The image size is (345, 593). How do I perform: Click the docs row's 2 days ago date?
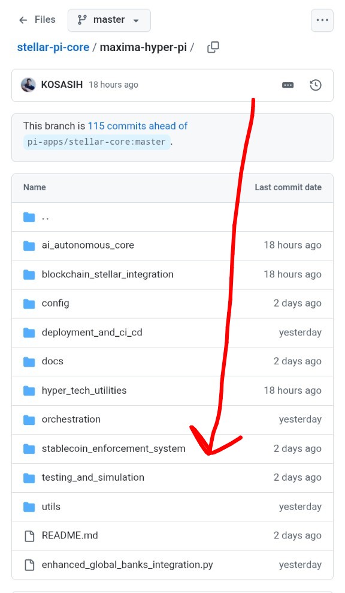click(298, 361)
